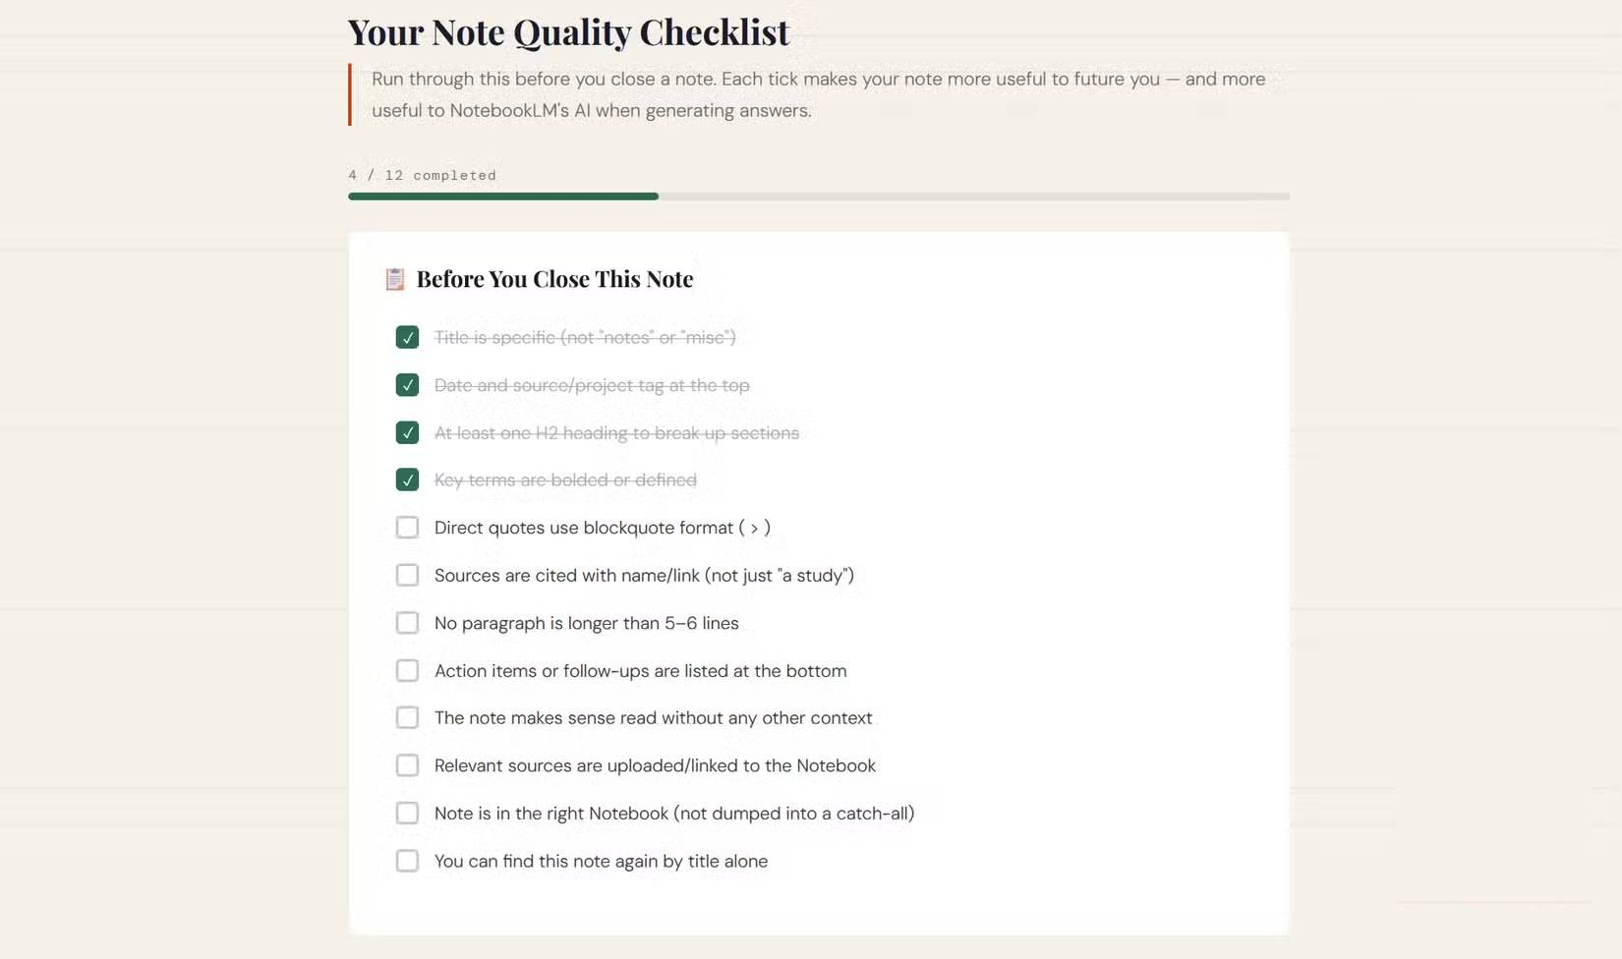Check 'Sources are cited with name/link'
1622x959 pixels.
click(407, 575)
